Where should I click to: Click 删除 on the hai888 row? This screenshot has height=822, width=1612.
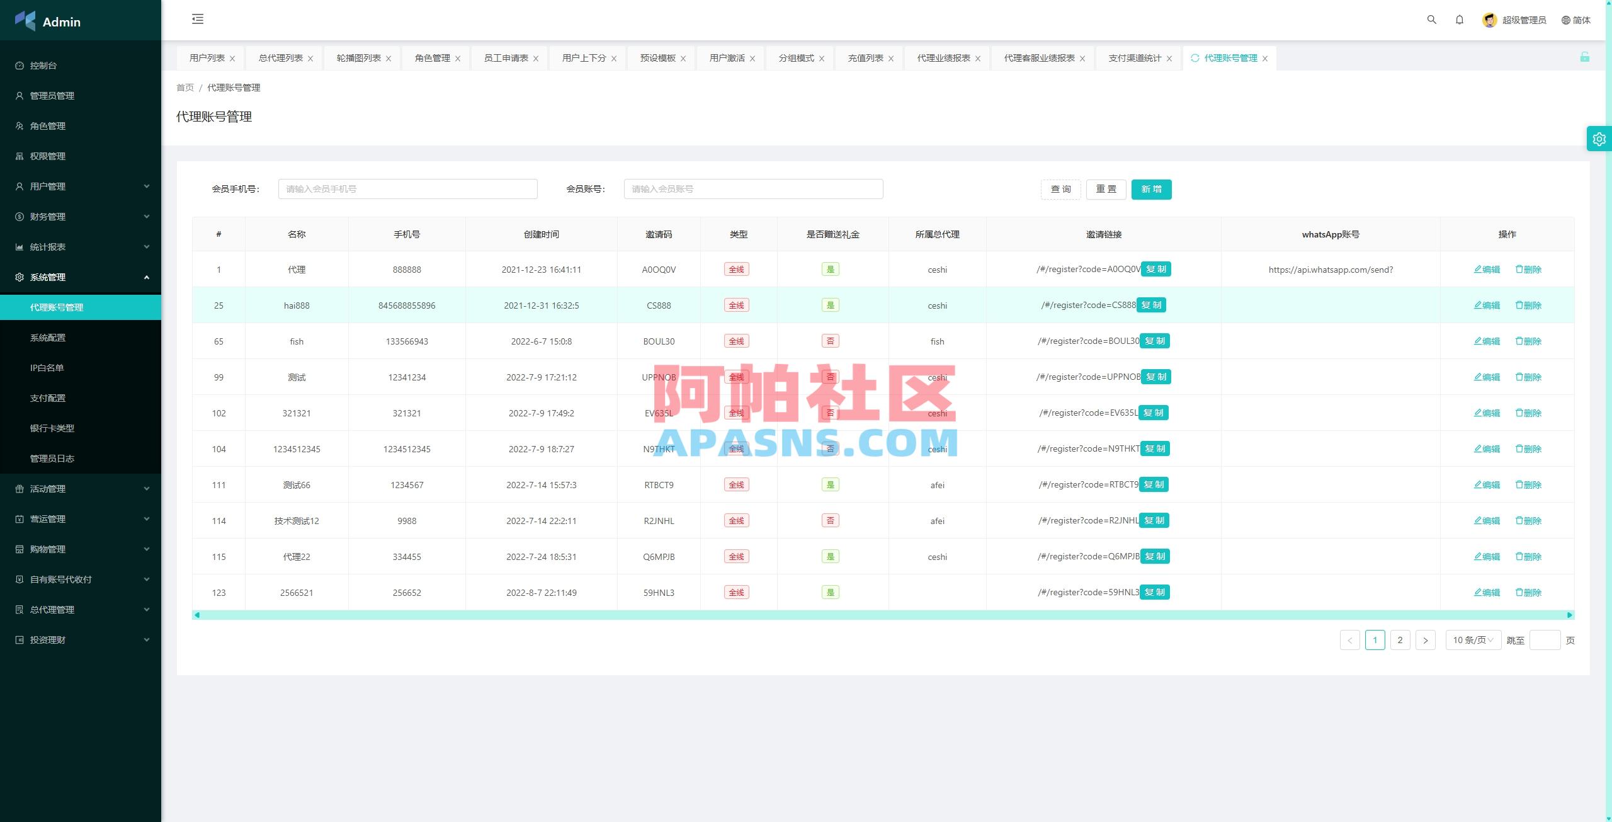(1529, 305)
